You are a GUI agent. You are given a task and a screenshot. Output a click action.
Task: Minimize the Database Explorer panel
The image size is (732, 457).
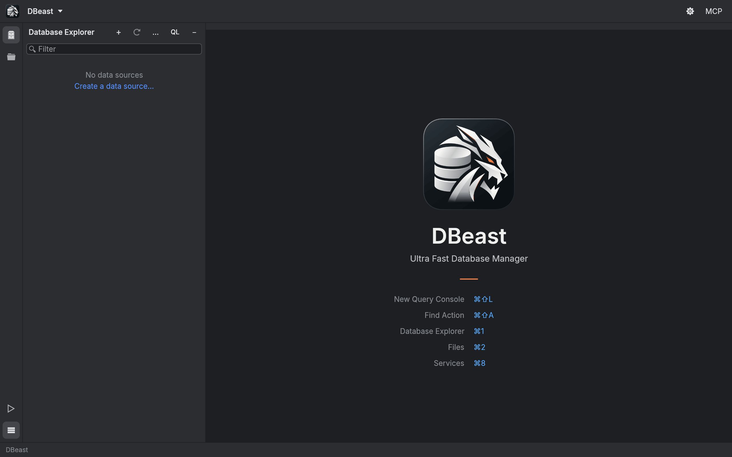pos(194,32)
